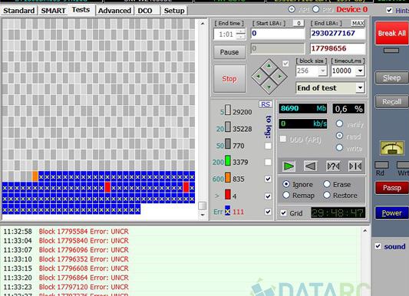Image resolution: width=409 pixels, height=296 pixels.
Task: Toggle the sound checkbox
Action: pos(378,246)
